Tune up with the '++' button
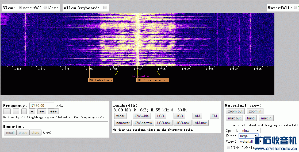The height and width of the screenshot is (152, 299). click(x=42, y=112)
